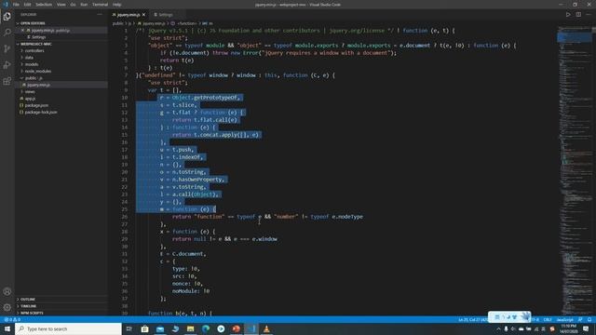Select the jquery.min.js editor tab

[x=129, y=15]
